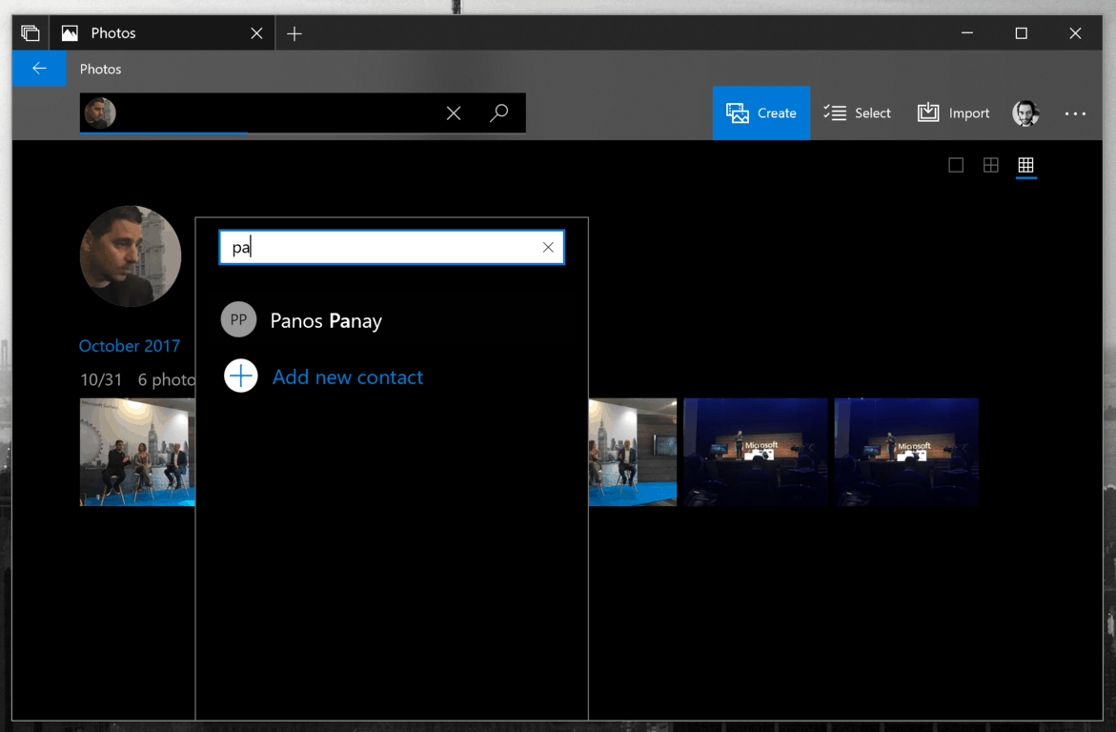Viewport: 1116px width, 732px height.
Task: Click the magnifier search icon
Action: tap(499, 112)
